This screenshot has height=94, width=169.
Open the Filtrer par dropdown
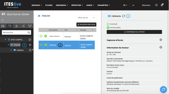87,17
